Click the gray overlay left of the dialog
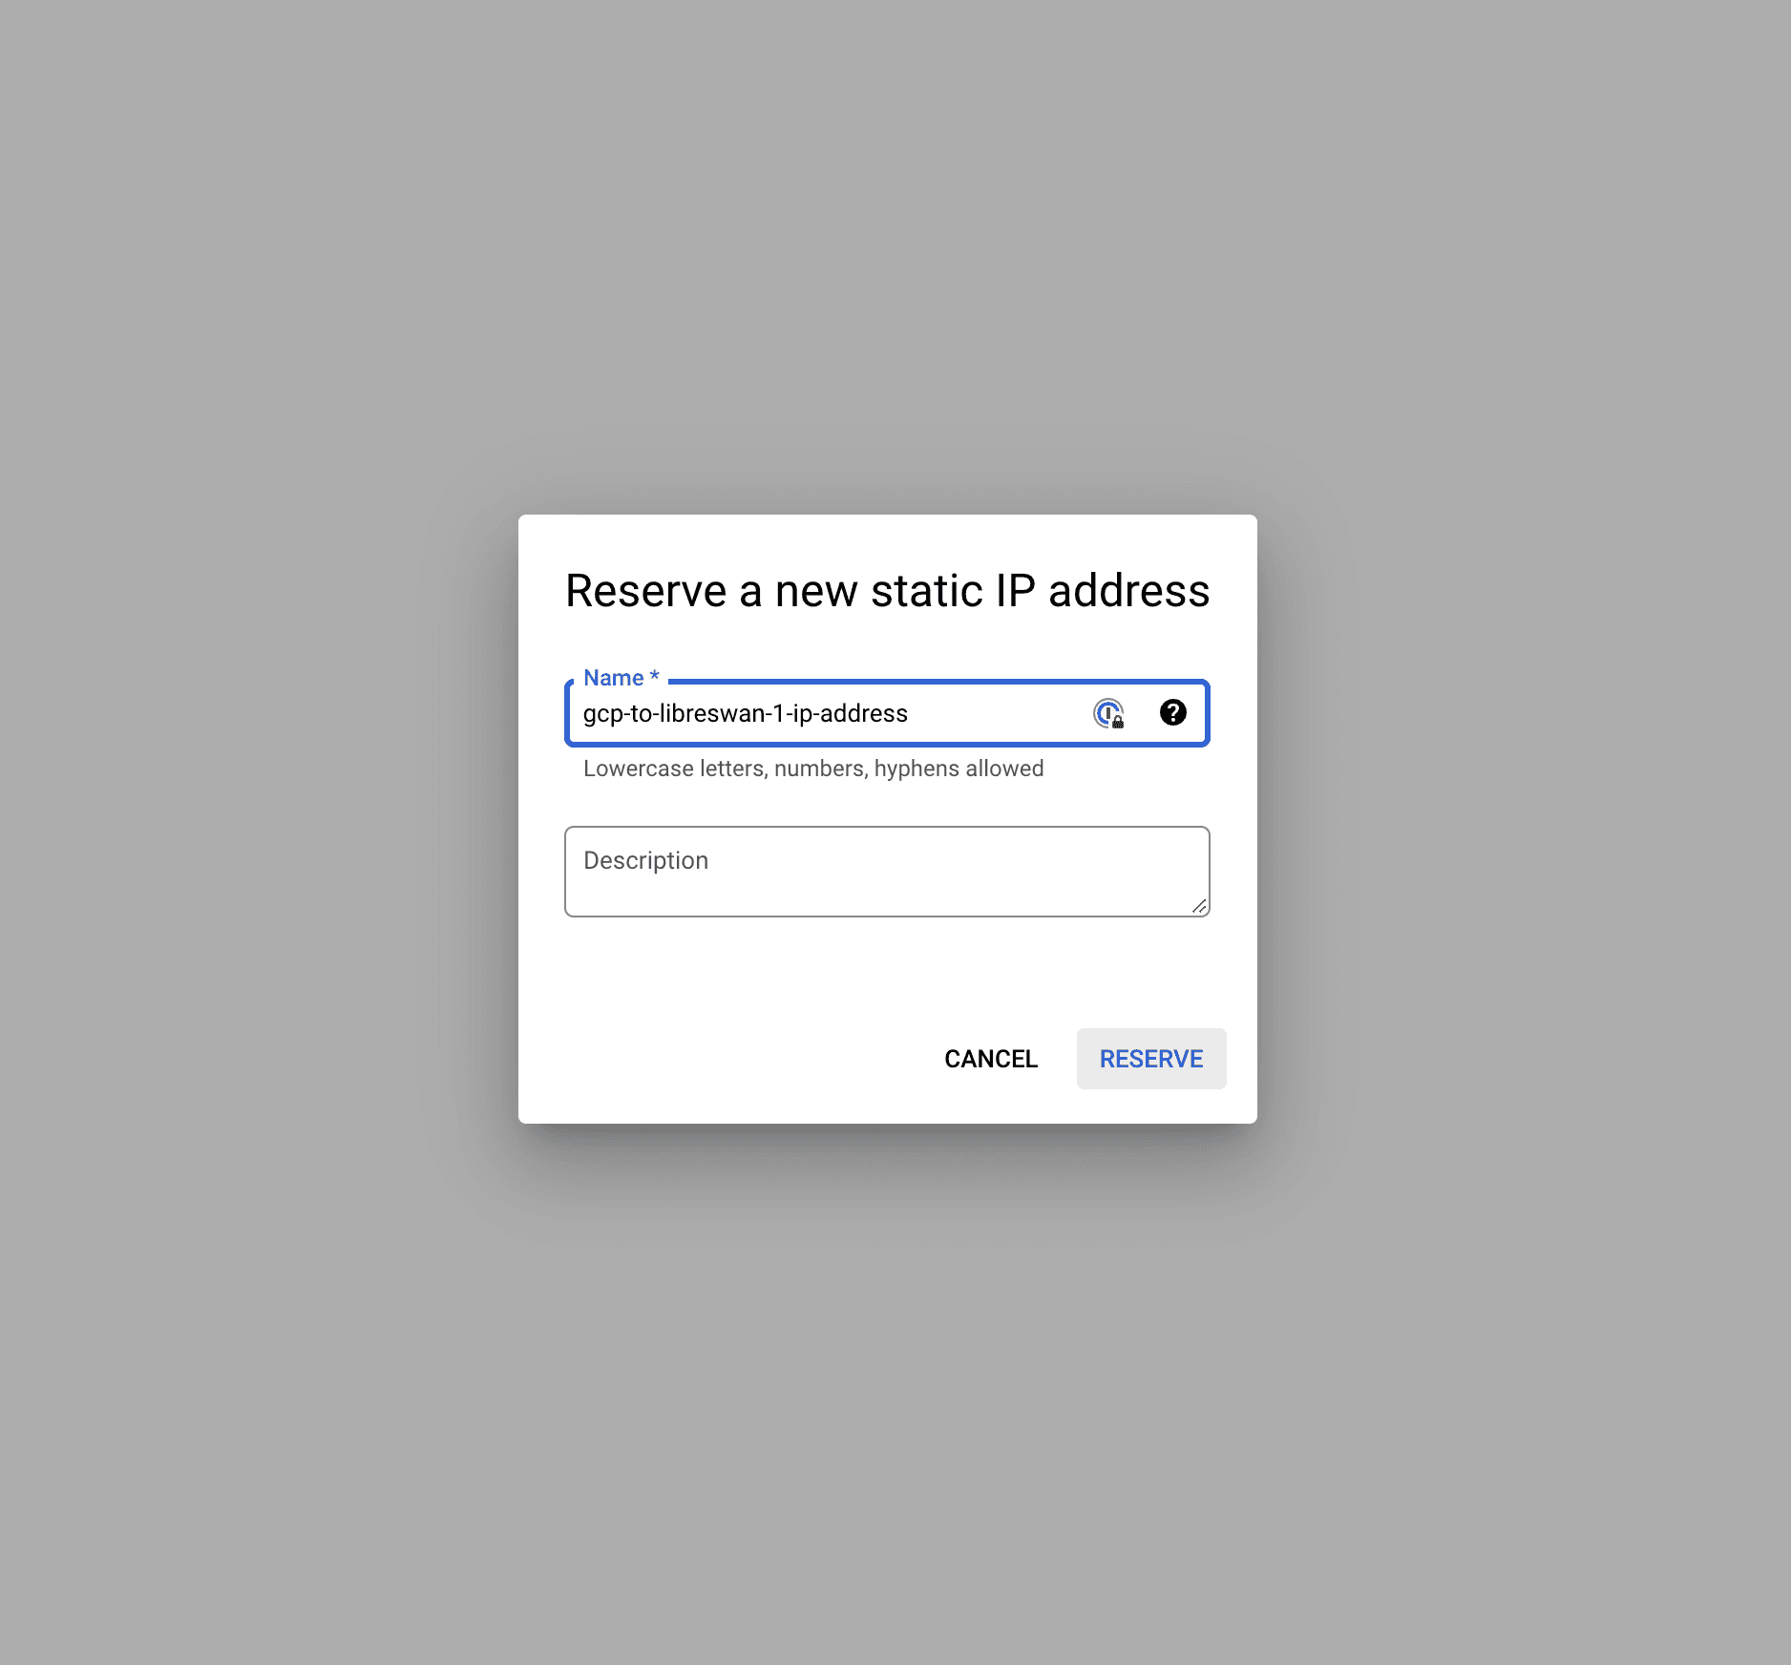Screen dimensions: 1791x1665 [258, 821]
